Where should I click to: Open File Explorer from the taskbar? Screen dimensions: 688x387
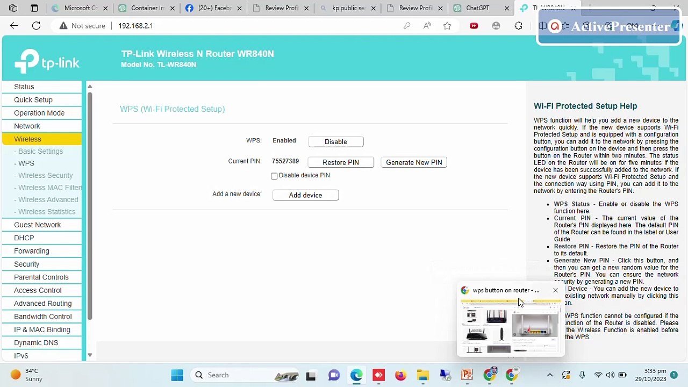pyautogui.click(x=422, y=375)
